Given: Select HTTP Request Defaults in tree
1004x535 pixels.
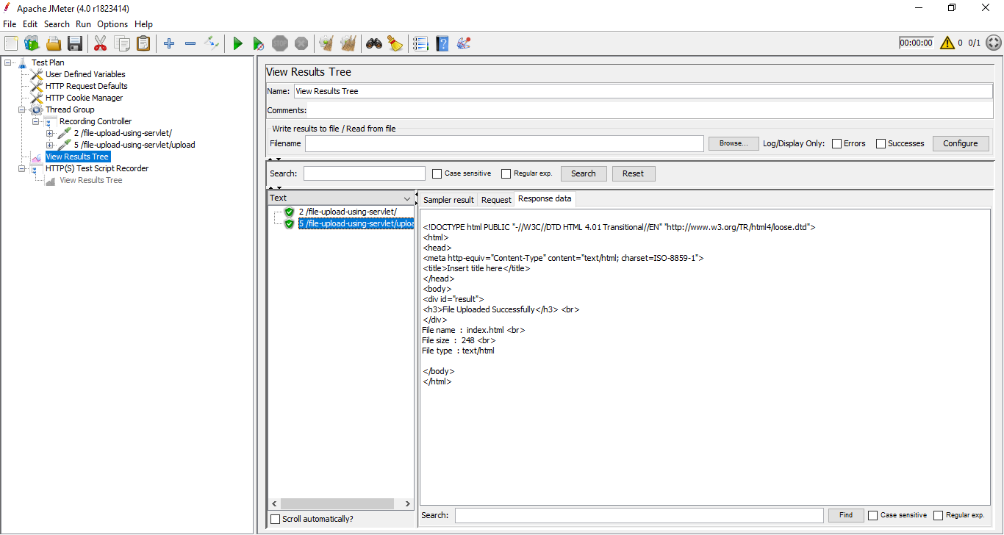Looking at the screenshot, I should 87,86.
